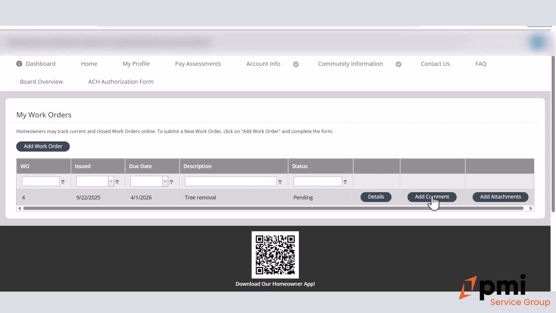This screenshot has width=556, height=313.
Task: Click the table scroll right arrow
Action: coord(531,208)
